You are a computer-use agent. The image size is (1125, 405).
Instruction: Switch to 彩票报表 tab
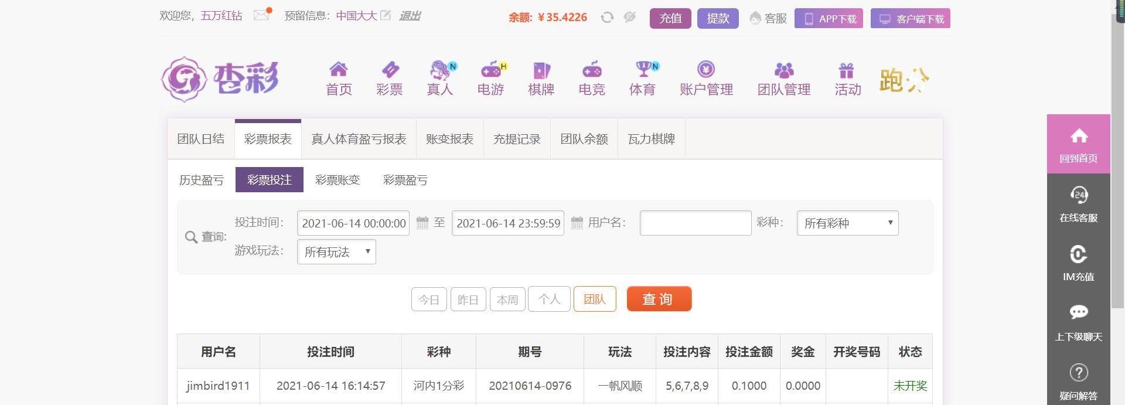point(268,139)
